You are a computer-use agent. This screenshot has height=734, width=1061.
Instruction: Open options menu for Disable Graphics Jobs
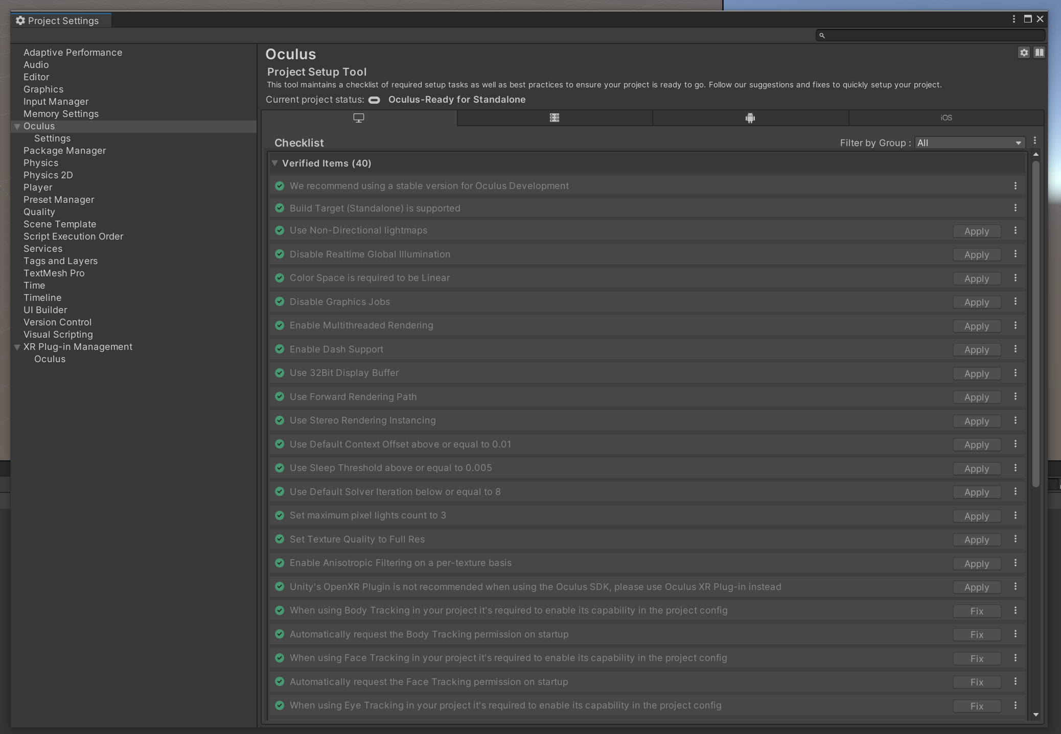point(1015,301)
